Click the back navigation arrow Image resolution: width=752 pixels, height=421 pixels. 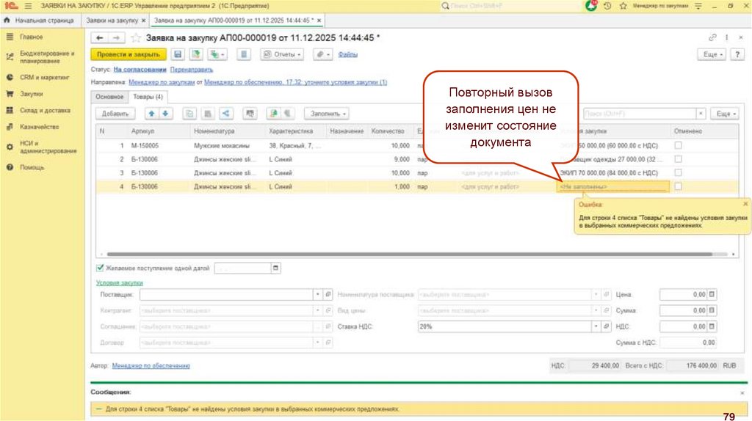(x=100, y=37)
